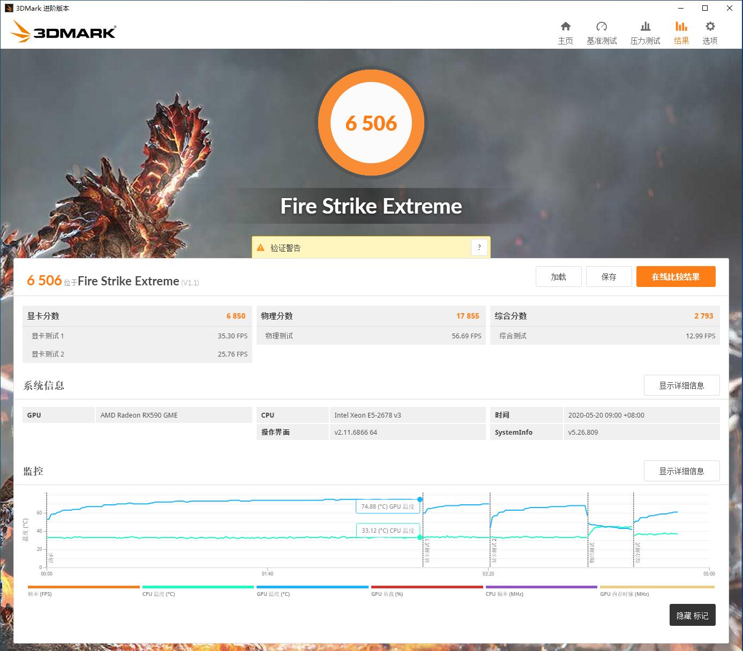Toggle the CPU 频率 (MHz) legend series
The height and width of the screenshot is (651, 743).
tap(541, 591)
